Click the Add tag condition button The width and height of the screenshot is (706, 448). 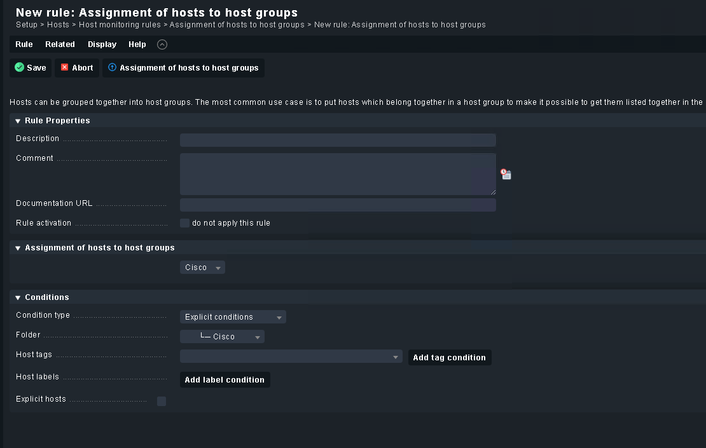pyautogui.click(x=449, y=358)
